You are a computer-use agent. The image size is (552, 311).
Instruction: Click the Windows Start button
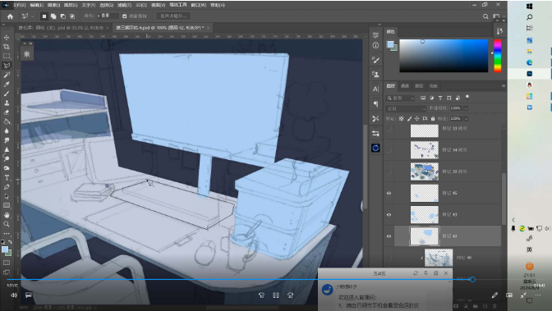[x=530, y=6]
